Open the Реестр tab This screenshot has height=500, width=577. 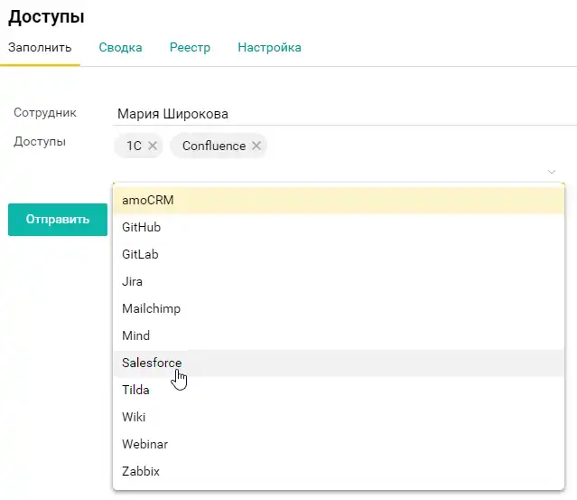point(190,48)
